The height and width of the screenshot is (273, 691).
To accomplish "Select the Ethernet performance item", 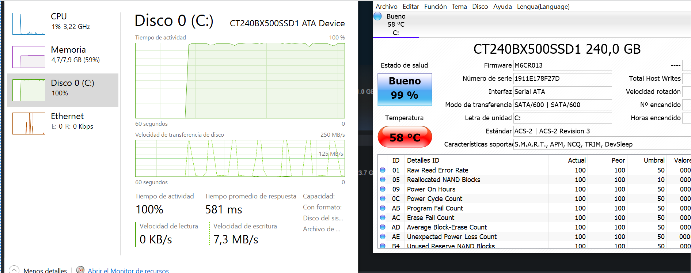I will click(62, 123).
